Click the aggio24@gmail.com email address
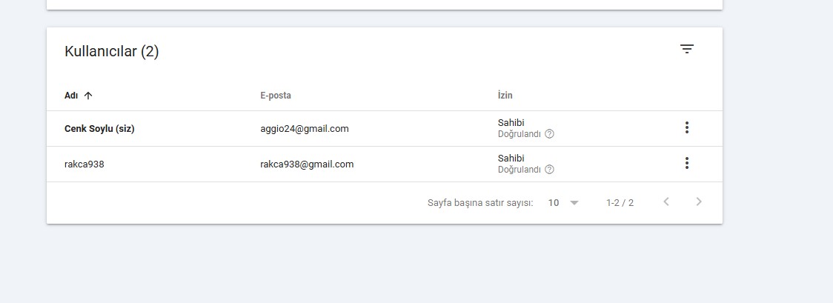The image size is (833, 303). pos(305,128)
